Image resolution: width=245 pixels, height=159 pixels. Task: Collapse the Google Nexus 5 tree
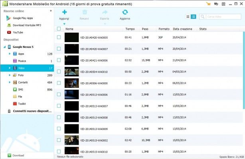point(5,47)
